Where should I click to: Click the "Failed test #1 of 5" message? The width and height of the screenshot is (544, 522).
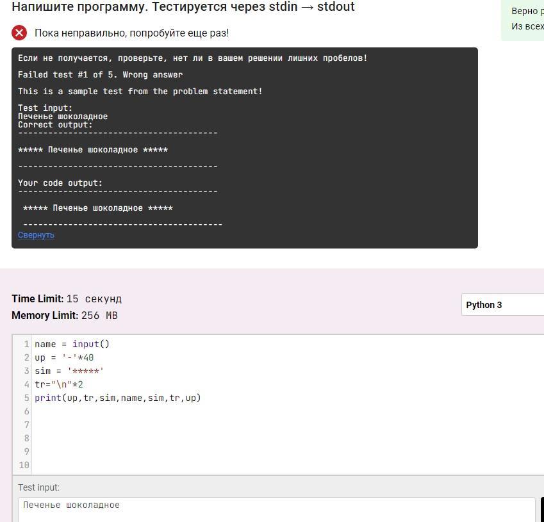[x=100, y=75]
